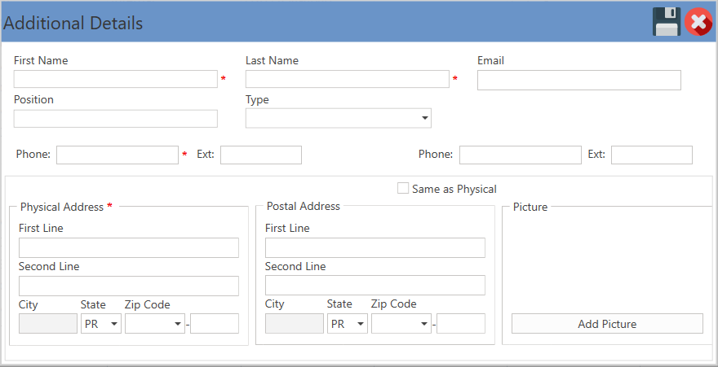This screenshot has height=367, width=718.
Task: Click the Physical Address City field
Action: click(x=48, y=324)
